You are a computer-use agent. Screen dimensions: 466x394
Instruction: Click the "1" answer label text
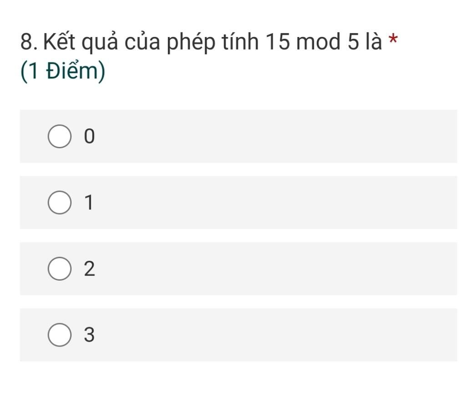point(89,203)
